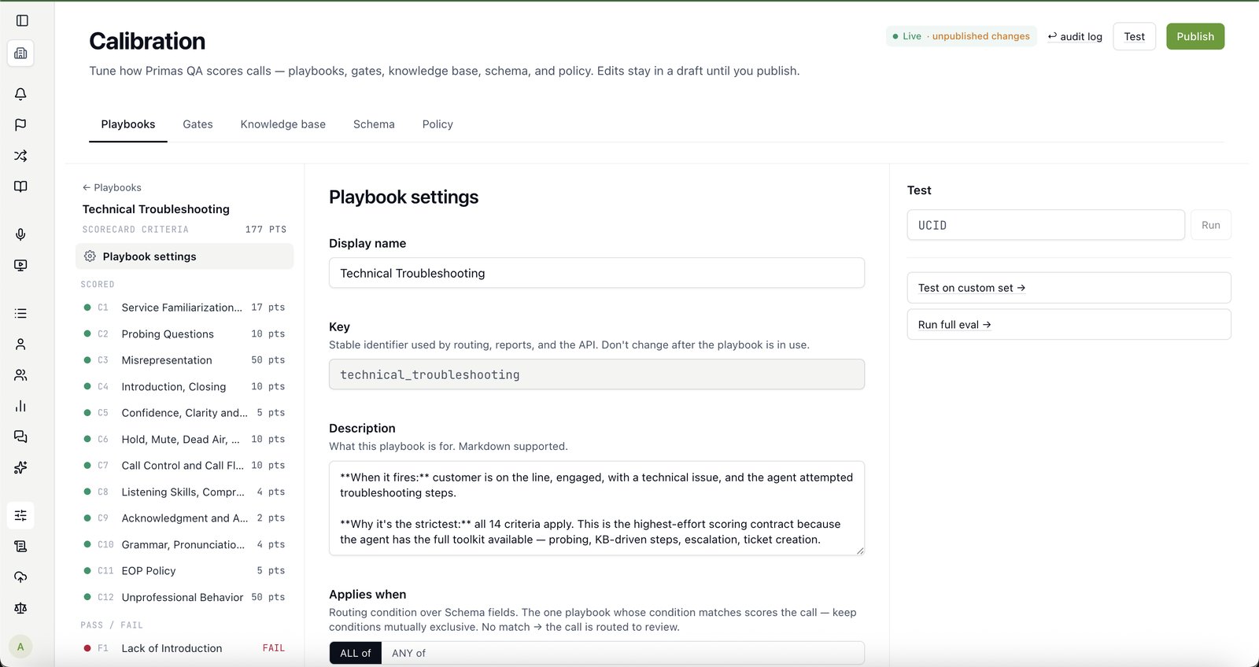Click Test on custom set

[x=1069, y=288]
